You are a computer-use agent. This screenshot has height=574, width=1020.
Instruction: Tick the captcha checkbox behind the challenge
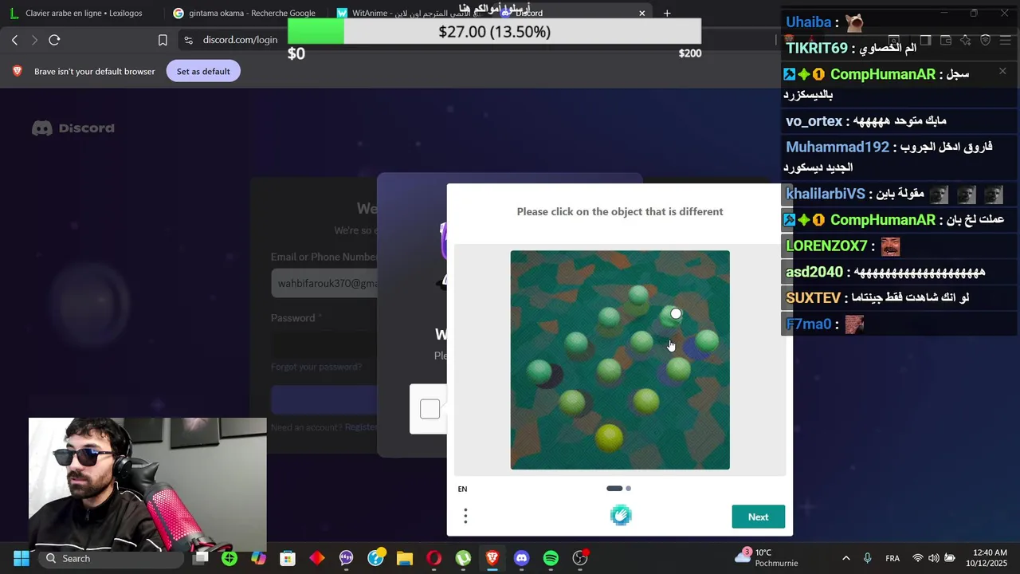coord(430,409)
